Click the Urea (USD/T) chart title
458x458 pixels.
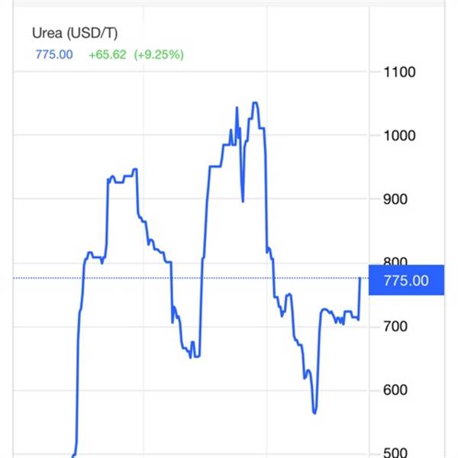pyautogui.click(x=75, y=33)
